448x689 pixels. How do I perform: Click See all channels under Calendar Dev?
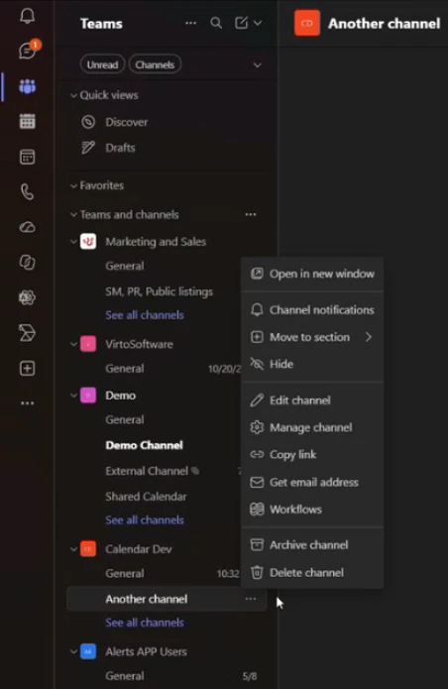[145, 623]
